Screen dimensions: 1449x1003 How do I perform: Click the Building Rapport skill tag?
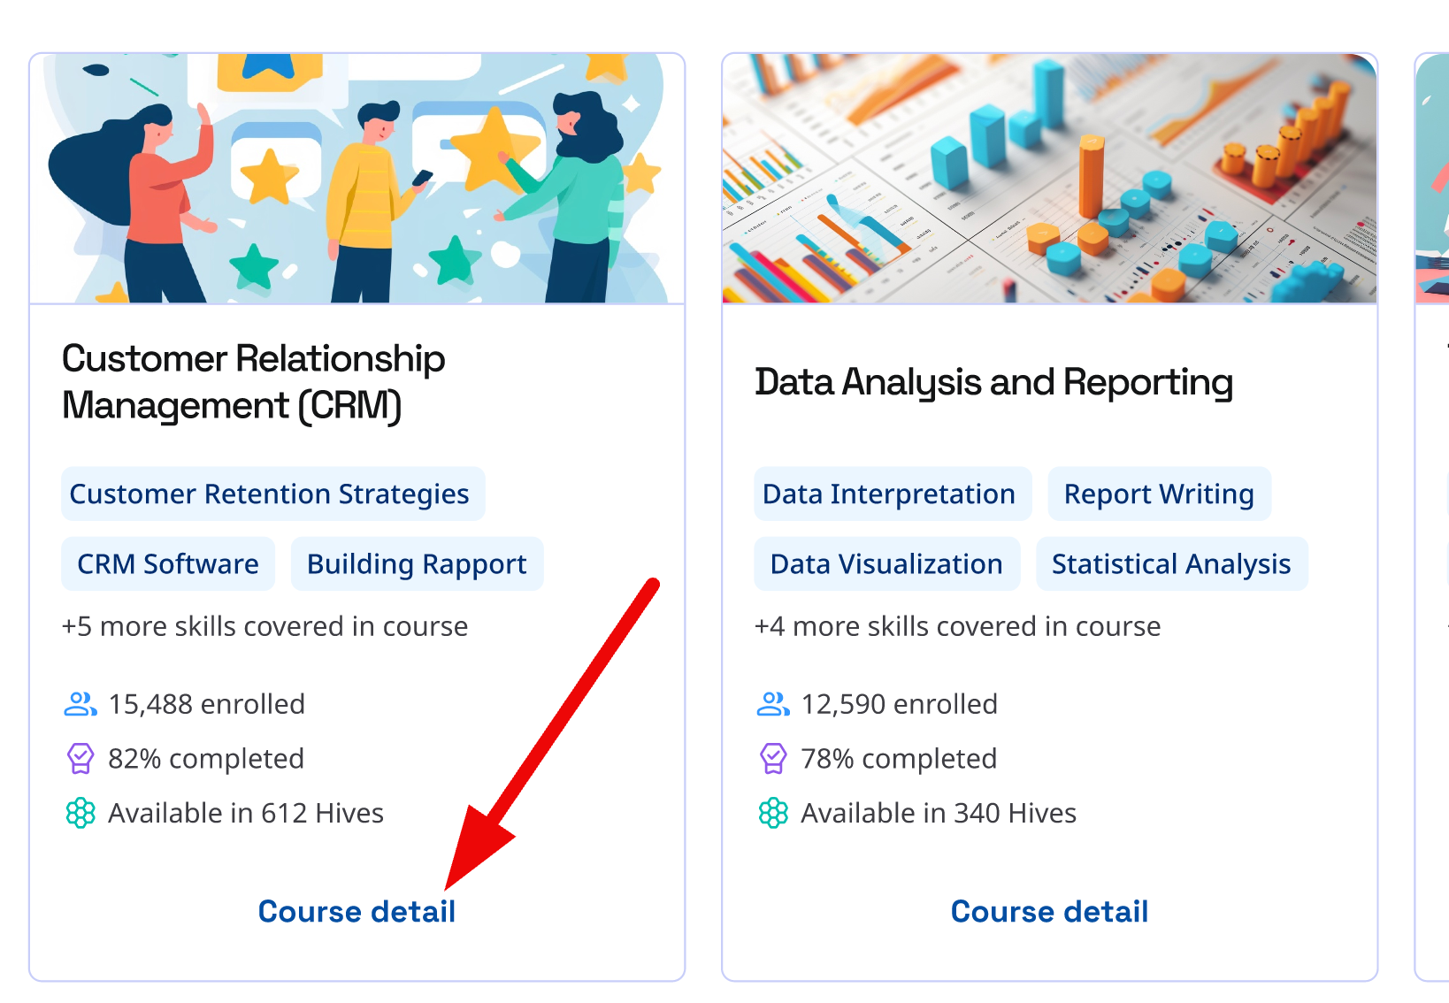coord(417,563)
